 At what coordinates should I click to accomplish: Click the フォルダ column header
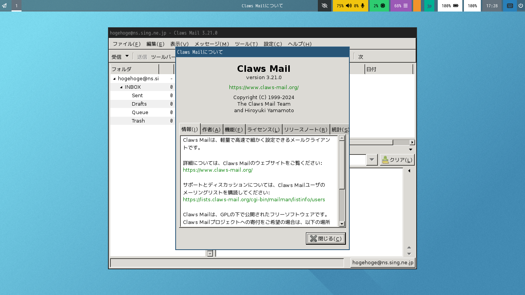(x=135, y=69)
